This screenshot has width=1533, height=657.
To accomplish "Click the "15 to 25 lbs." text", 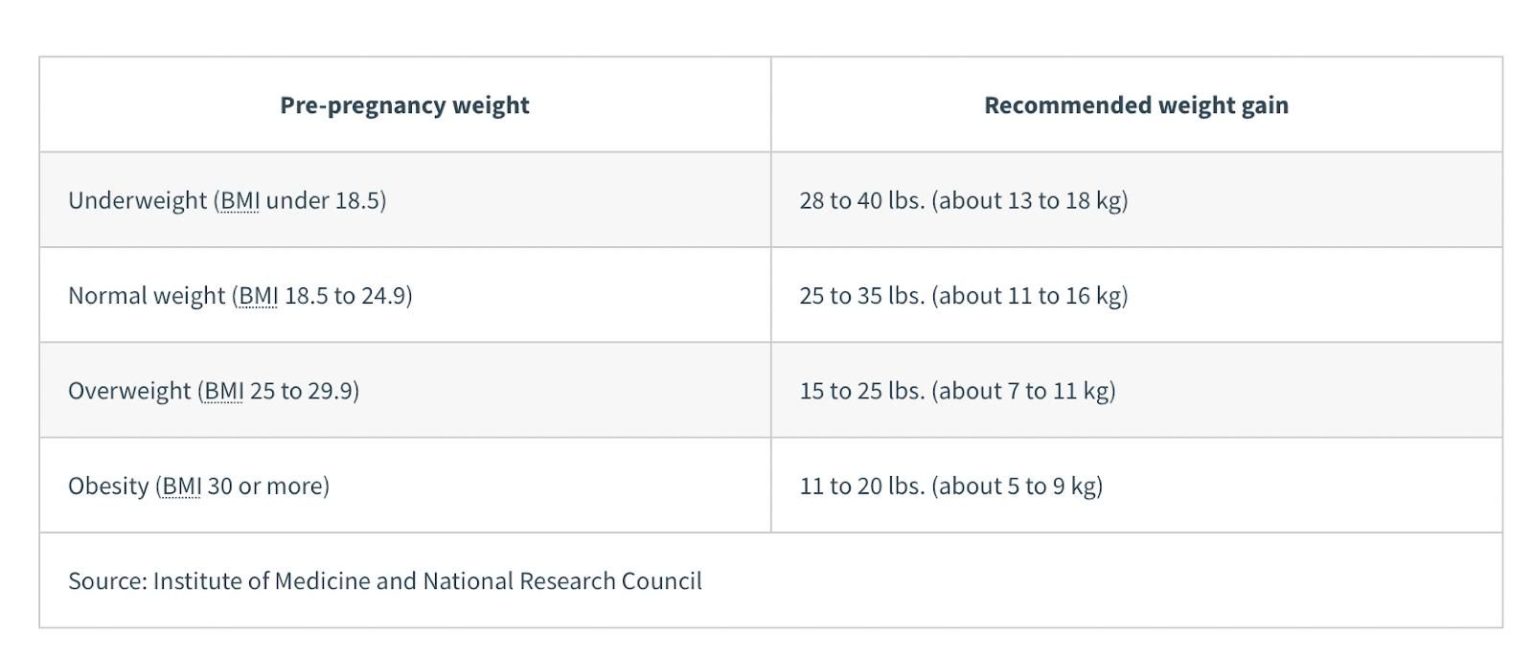I will pos(861,391).
